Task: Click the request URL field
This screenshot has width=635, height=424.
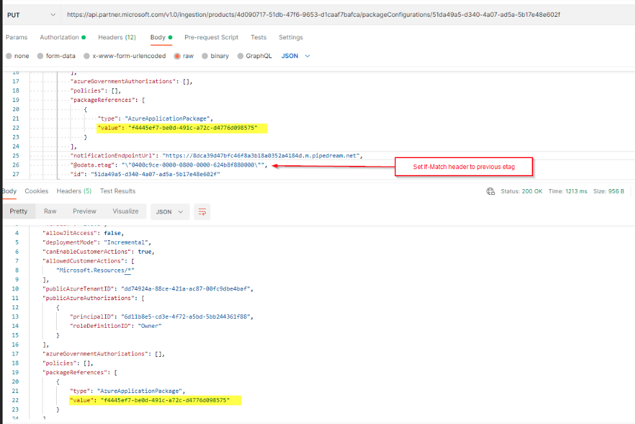Action: tap(313, 15)
